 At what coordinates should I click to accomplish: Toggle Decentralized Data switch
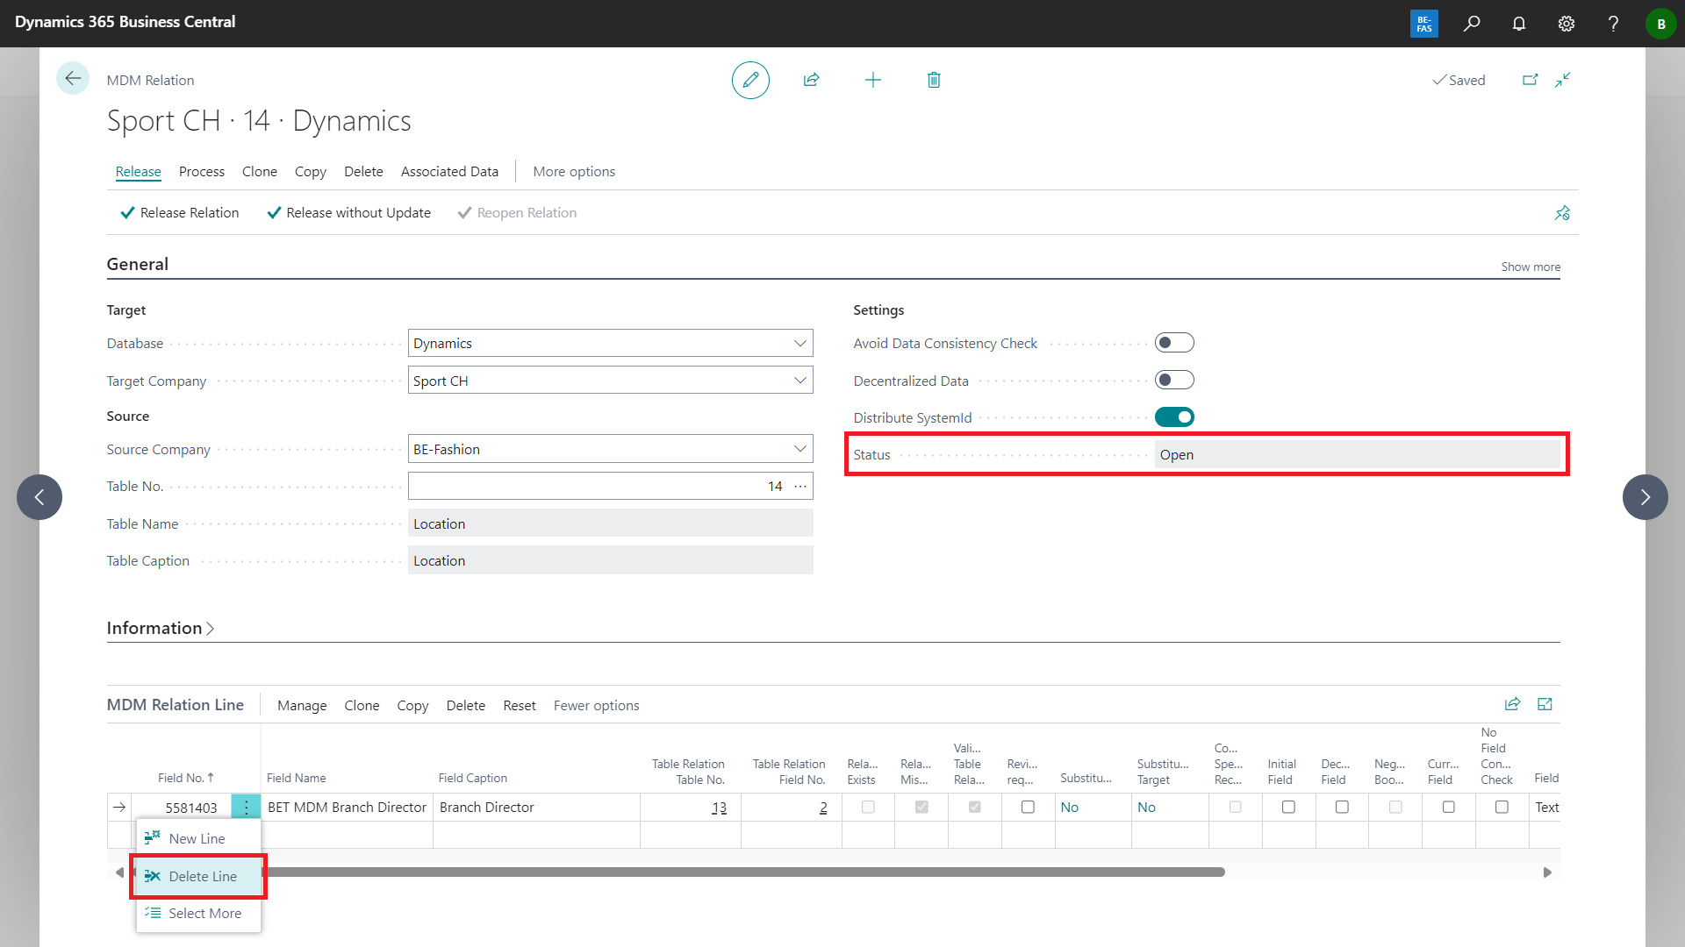(x=1174, y=380)
